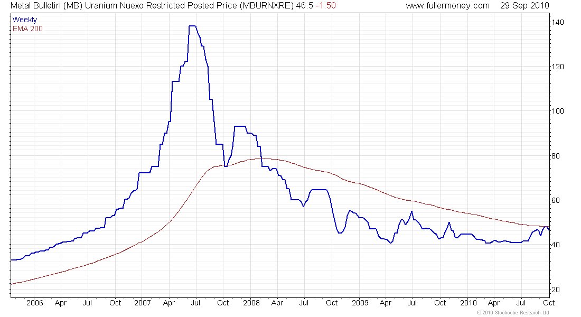The image size is (581, 317).
Task: Click the Apr label following 2006
Action: point(61,303)
